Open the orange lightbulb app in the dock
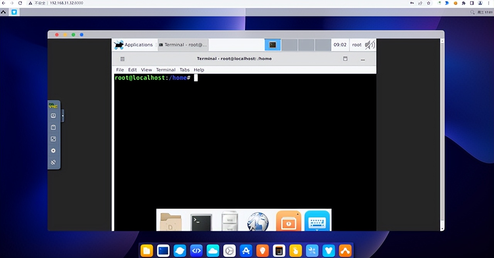 262,251
